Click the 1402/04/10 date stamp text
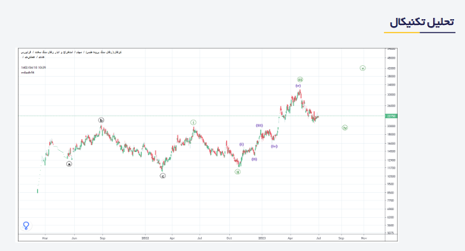The image size is (465, 251). [x=33, y=68]
